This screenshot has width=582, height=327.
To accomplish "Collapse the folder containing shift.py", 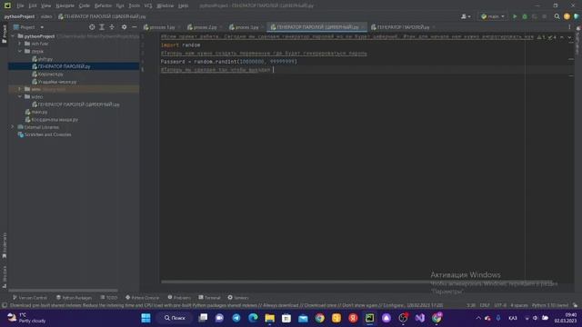I will 20,51.
